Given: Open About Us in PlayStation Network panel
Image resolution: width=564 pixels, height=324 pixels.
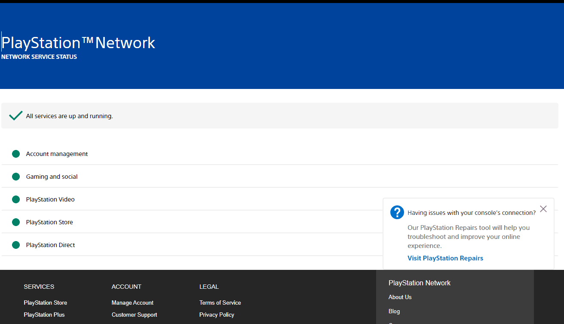Looking at the screenshot, I should click(x=400, y=297).
